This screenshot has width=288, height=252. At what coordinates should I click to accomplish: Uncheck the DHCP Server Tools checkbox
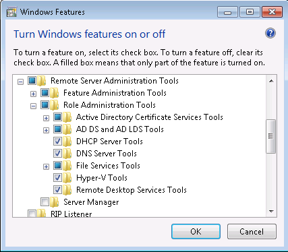point(57,141)
